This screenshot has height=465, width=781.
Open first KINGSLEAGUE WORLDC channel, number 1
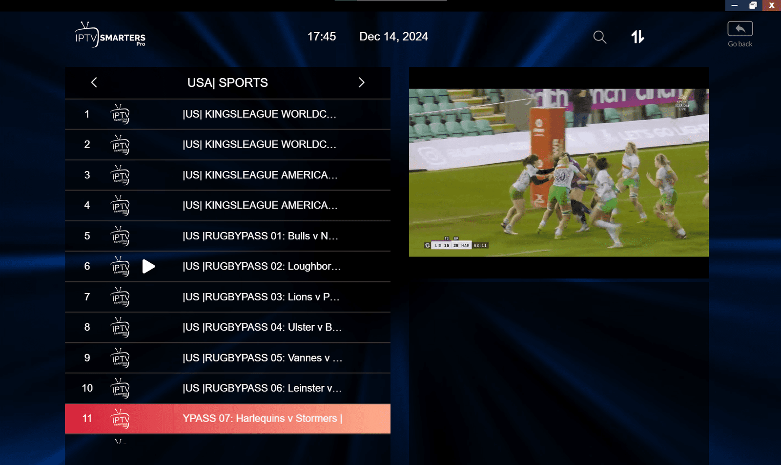click(227, 114)
